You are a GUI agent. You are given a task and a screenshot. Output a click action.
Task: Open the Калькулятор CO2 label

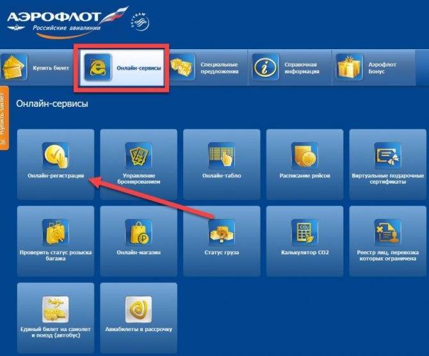pos(305,252)
